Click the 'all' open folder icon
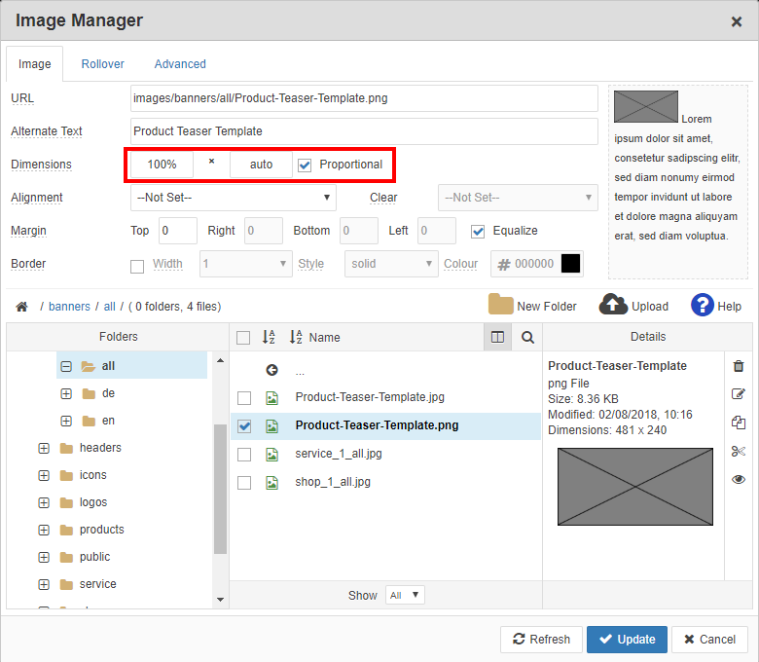 (x=89, y=366)
